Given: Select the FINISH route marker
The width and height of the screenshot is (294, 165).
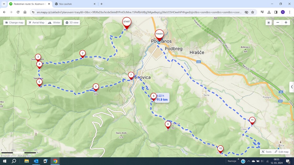Looking at the screenshot, I should point(159,34).
